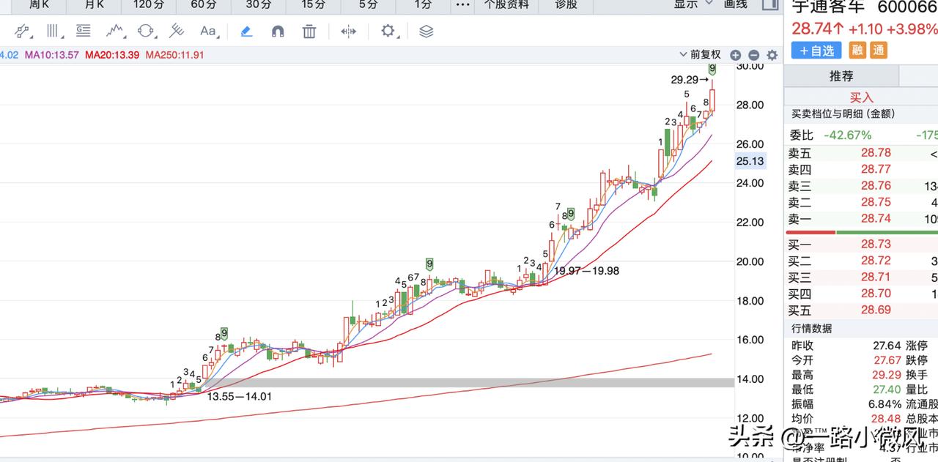
Task: Expand the 前复权 adjustment dropdown
Action: (701, 54)
